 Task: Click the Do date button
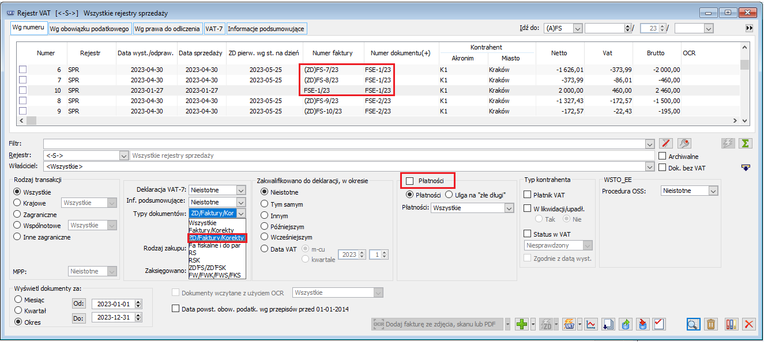pos(78,317)
